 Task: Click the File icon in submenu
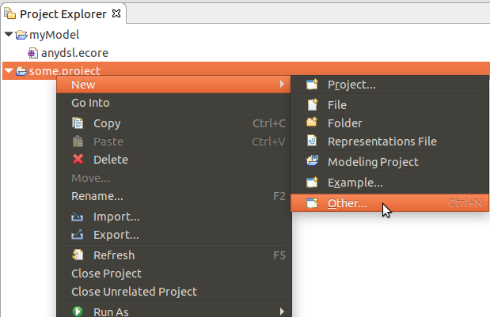click(312, 104)
